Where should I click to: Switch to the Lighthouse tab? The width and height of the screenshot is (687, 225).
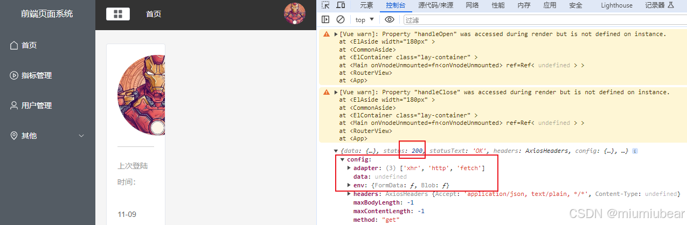(x=616, y=5)
